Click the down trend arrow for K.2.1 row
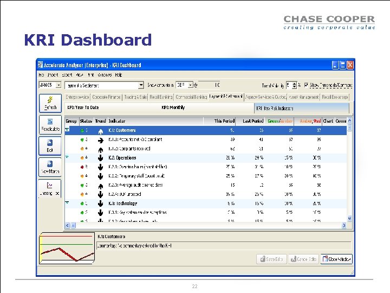The height and width of the screenshot is (293, 390). (101, 168)
